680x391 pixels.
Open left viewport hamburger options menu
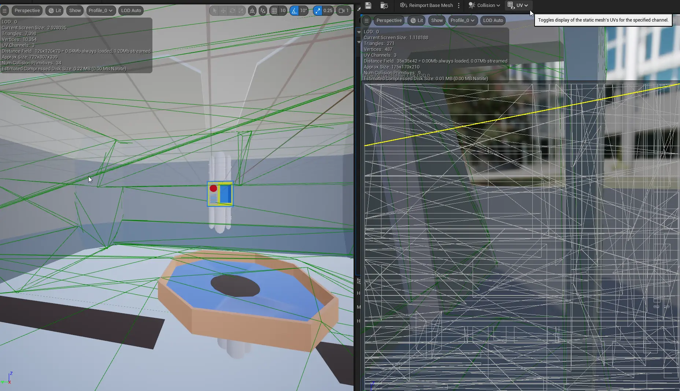[5, 11]
